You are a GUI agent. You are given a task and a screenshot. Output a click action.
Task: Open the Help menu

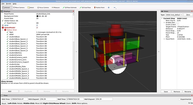(x=15, y=4)
